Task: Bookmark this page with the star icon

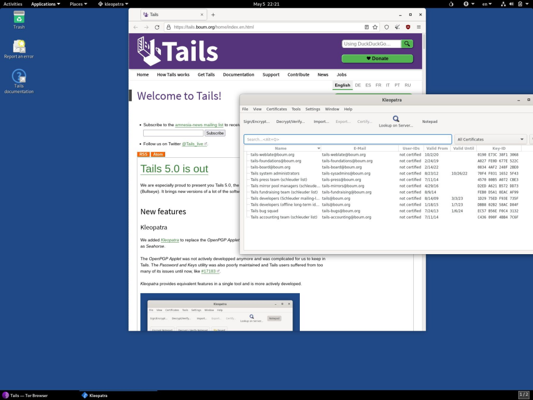Action: click(375, 27)
